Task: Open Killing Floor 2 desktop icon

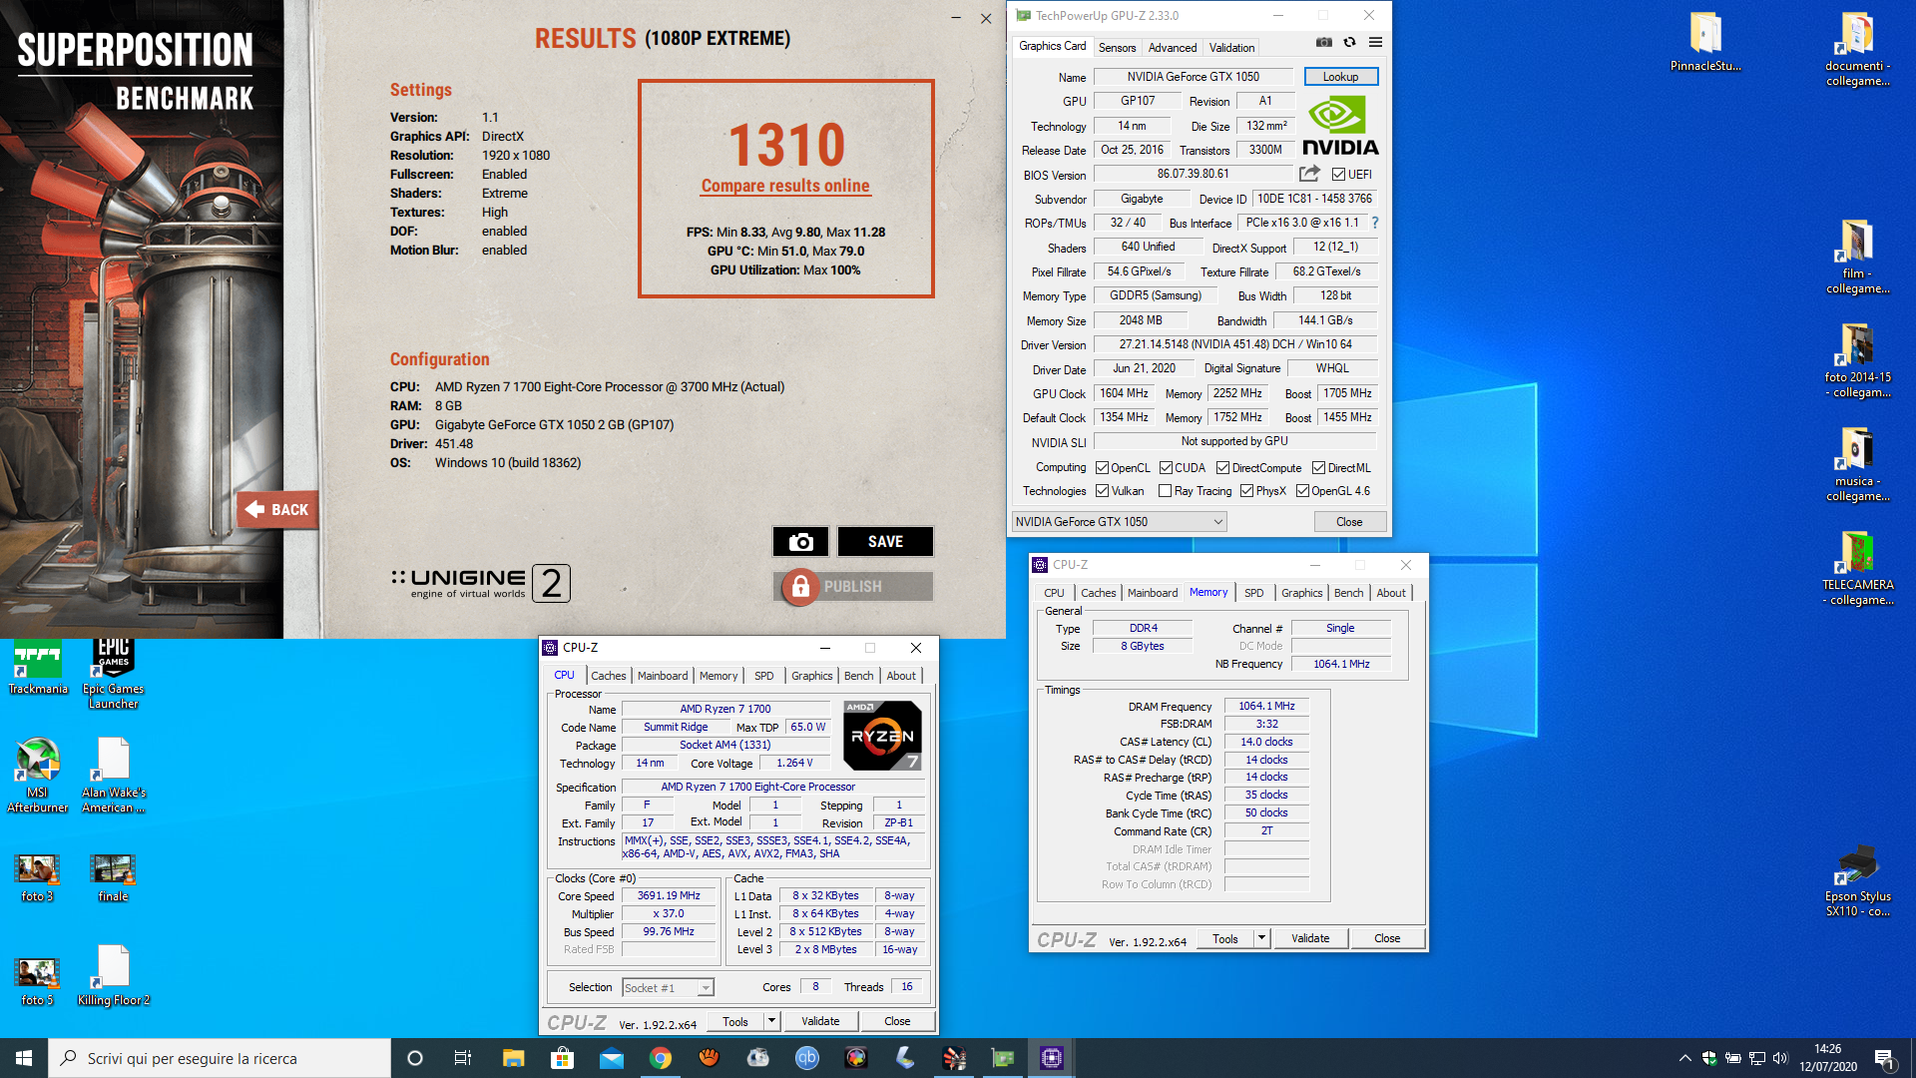Action: pos(113,975)
